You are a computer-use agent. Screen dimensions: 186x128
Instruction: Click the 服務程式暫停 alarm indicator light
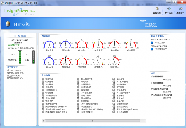(78, 112)
